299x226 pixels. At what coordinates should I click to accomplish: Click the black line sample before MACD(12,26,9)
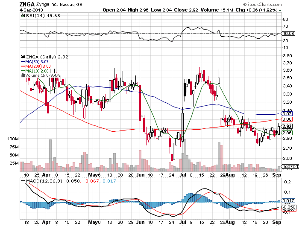click(23, 181)
